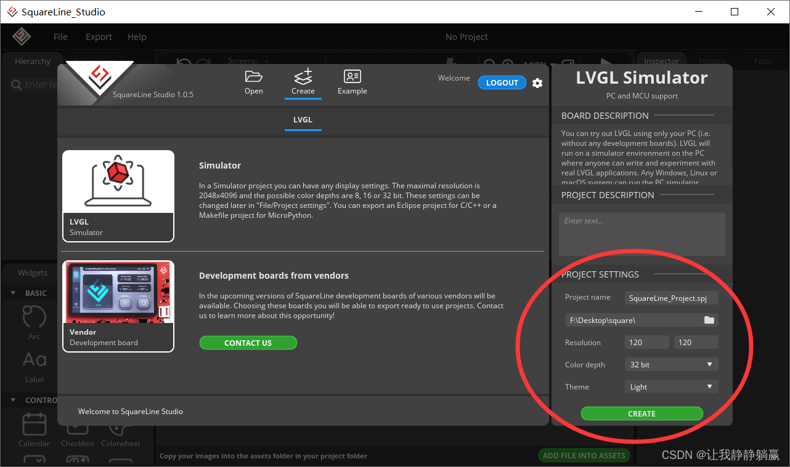
Task: Collapse the BASIC widgets section
Action: pyautogui.click(x=14, y=293)
